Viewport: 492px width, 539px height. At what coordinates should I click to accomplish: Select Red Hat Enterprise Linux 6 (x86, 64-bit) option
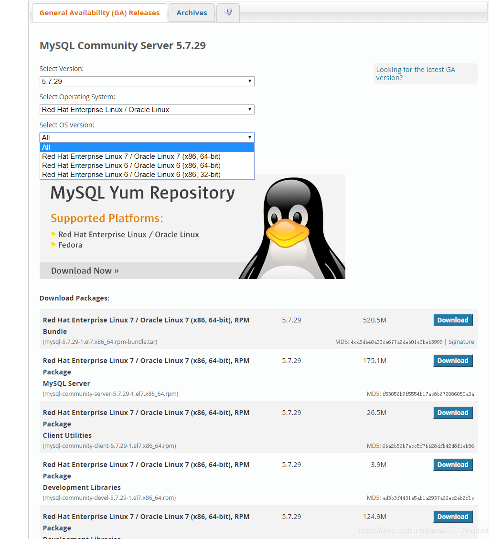[x=147, y=166]
